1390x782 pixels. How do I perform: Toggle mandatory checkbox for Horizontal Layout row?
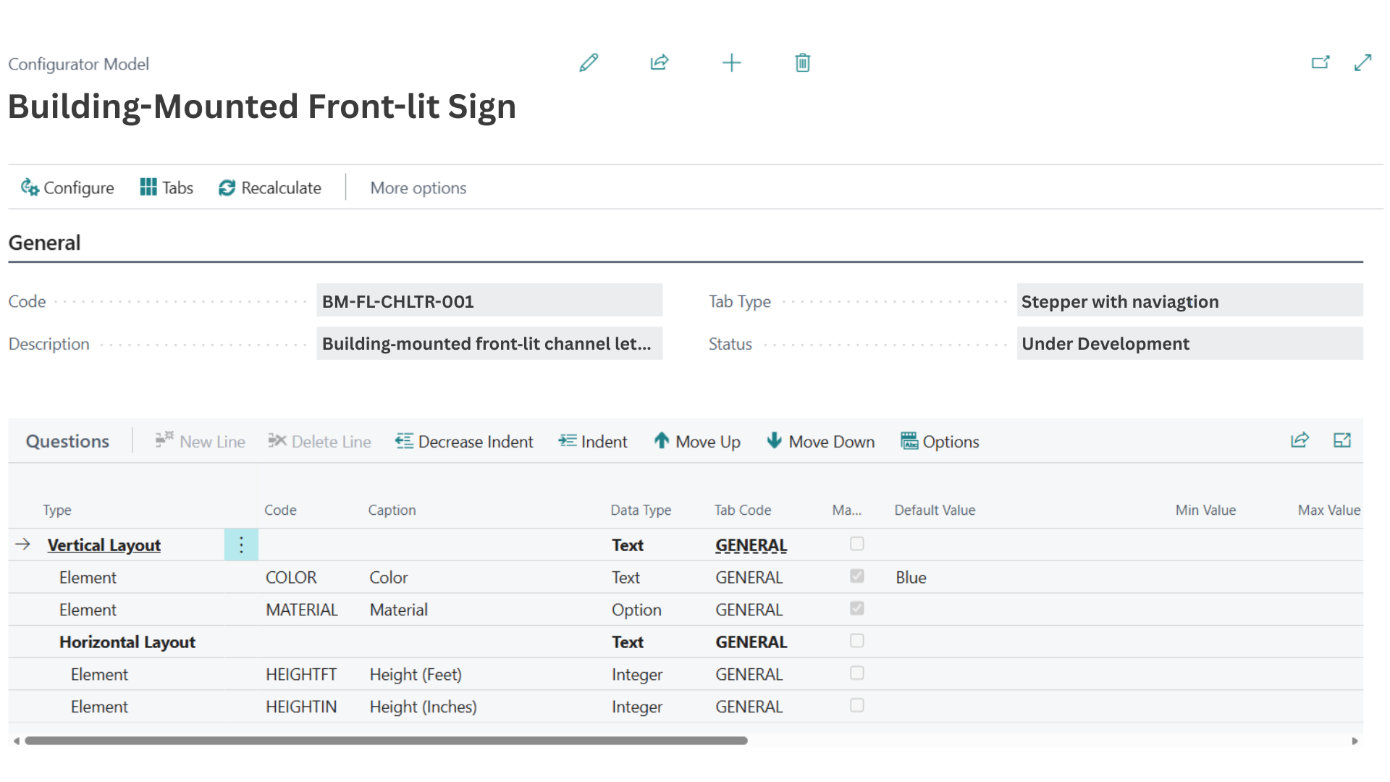[856, 641]
